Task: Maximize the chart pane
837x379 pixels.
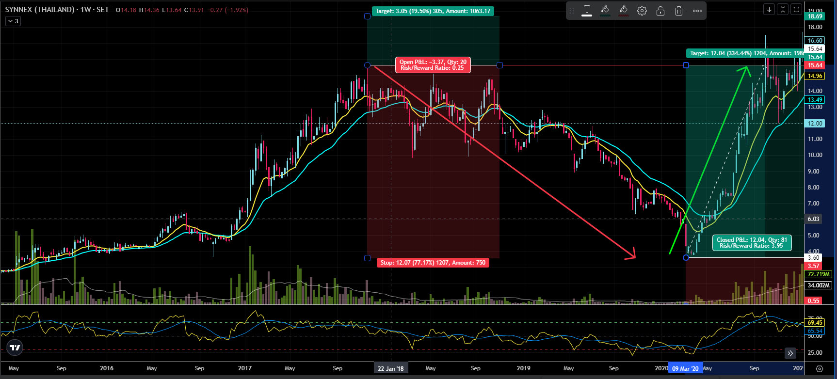Action: (x=796, y=9)
